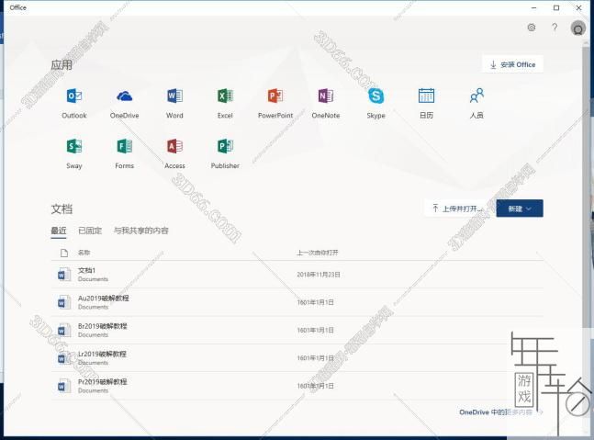Open the 日历 calendar icon
Image resolution: width=594 pixels, height=440 pixels.
426,96
